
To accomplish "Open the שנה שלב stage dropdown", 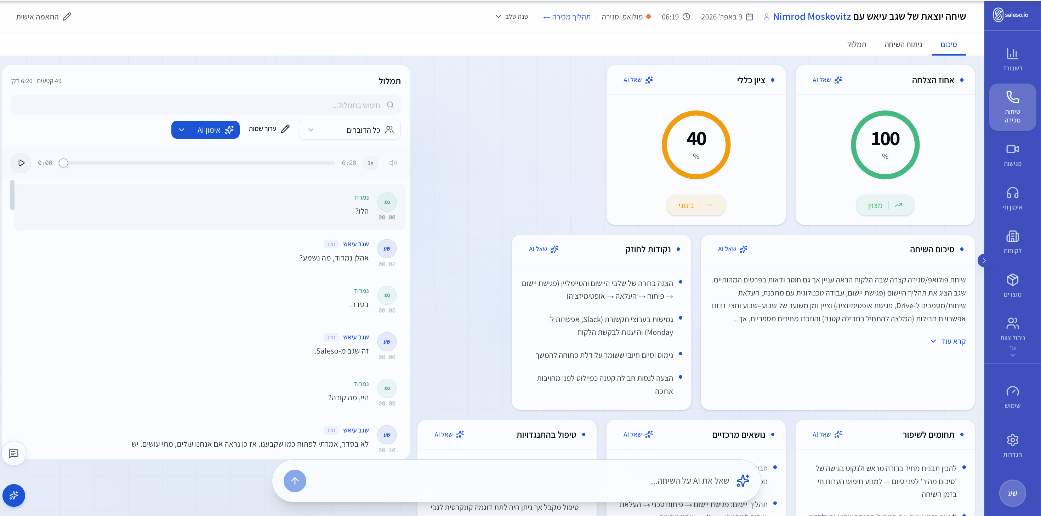I will pyautogui.click(x=512, y=17).
